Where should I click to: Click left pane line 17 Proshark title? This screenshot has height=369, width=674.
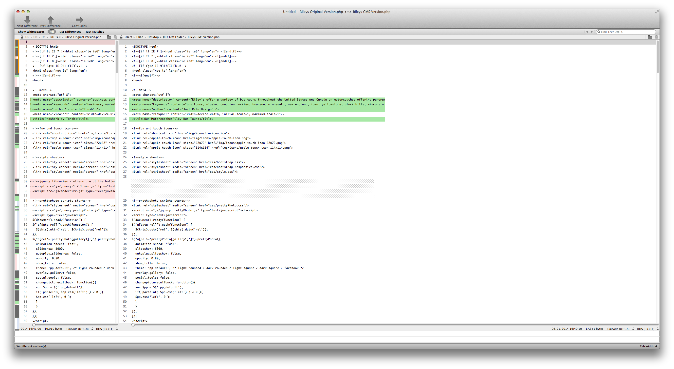click(61, 119)
